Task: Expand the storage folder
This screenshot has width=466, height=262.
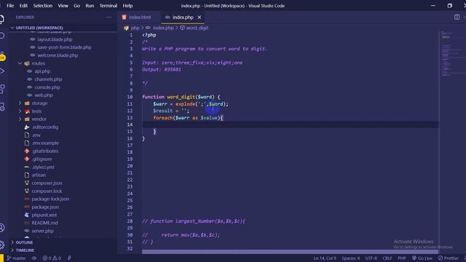Action: click(x=39, y=103)
